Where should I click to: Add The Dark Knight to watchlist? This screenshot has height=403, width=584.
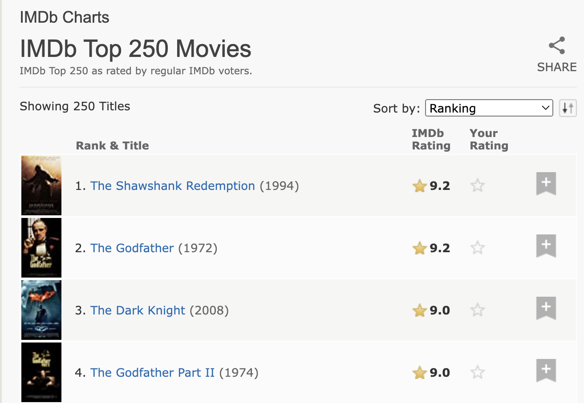tap(546, 308)
